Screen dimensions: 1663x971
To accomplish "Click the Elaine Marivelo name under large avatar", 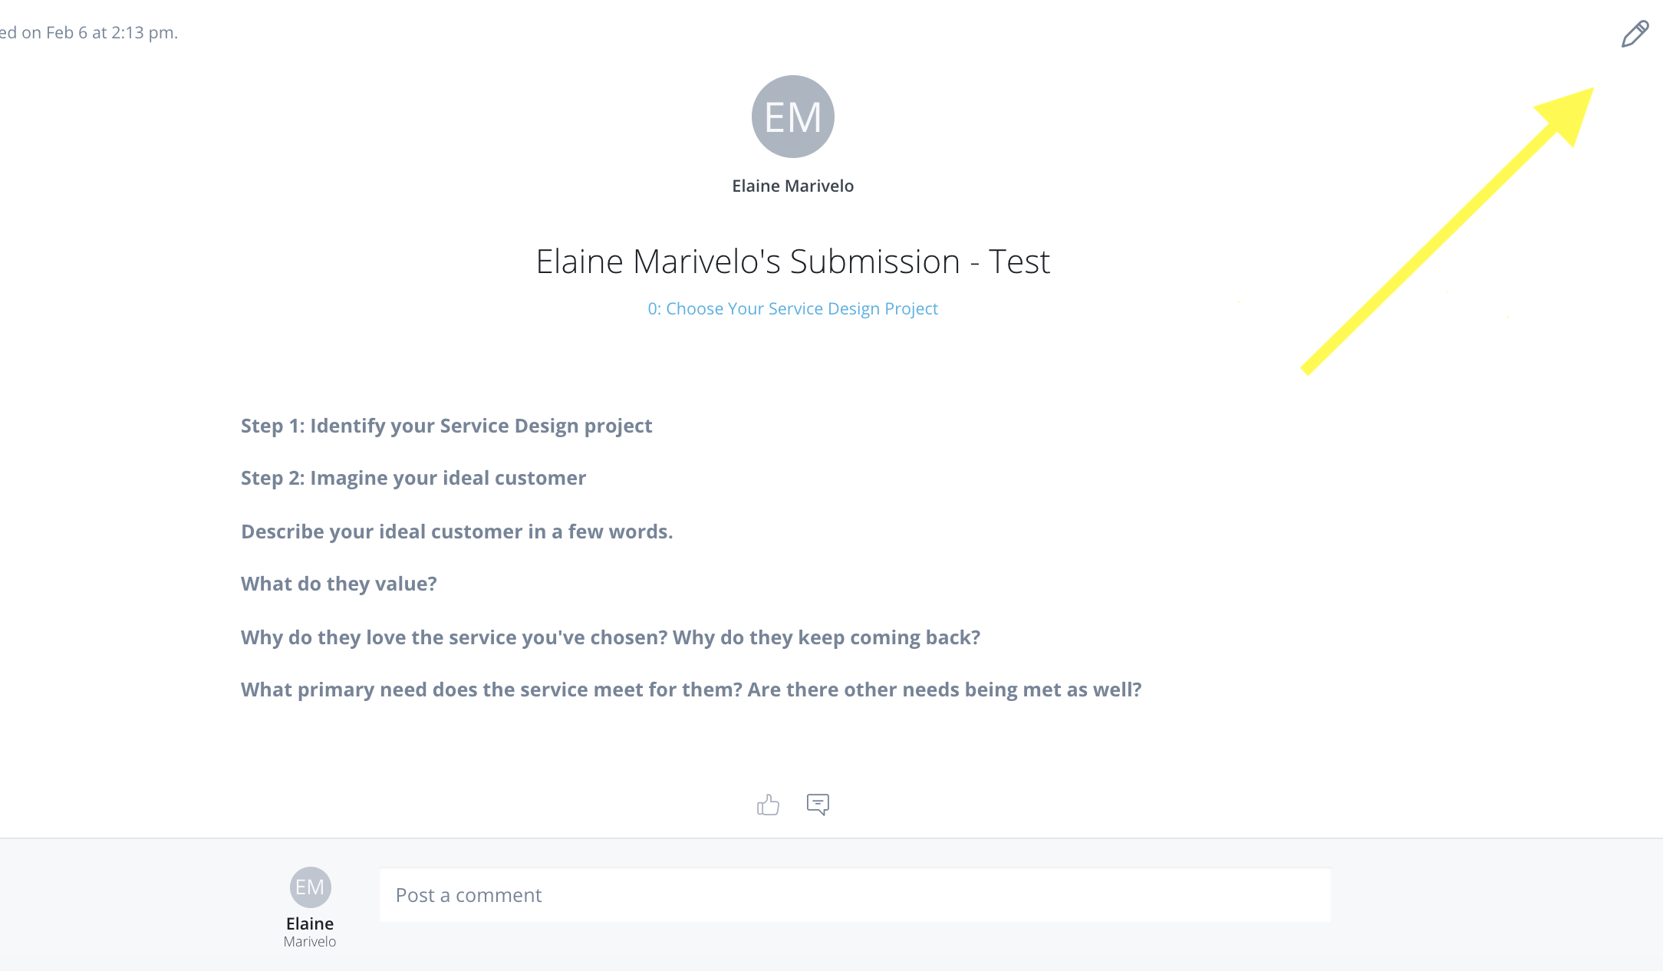I will [x=792, y=186].
